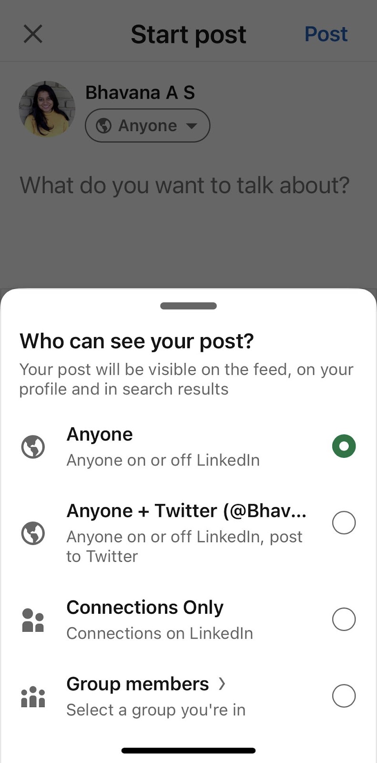Select the Anyone radio button
This screenshot has width=377, height=763.
[x=344, y=446]
